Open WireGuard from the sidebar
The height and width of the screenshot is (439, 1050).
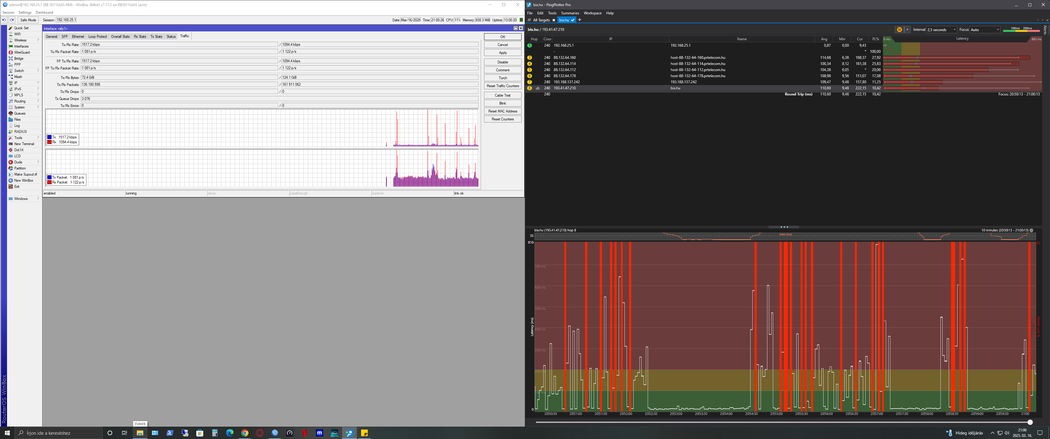(x=22, y=52)
